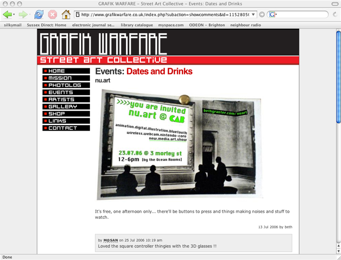This screenshot has width=341, height=260.
Task: Click the Go button beside address bar
Action: coord(262,15)
